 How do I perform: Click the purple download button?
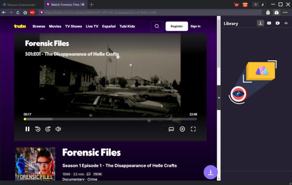point(210,172)
